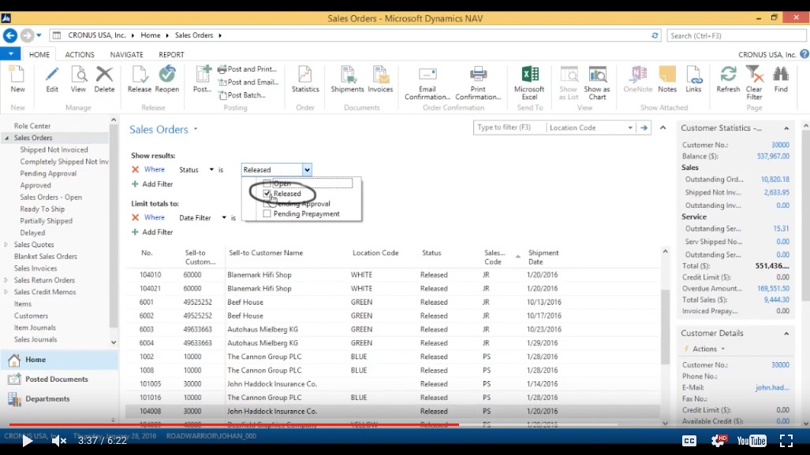
Task: Open the View document icon
Action: 79,75
